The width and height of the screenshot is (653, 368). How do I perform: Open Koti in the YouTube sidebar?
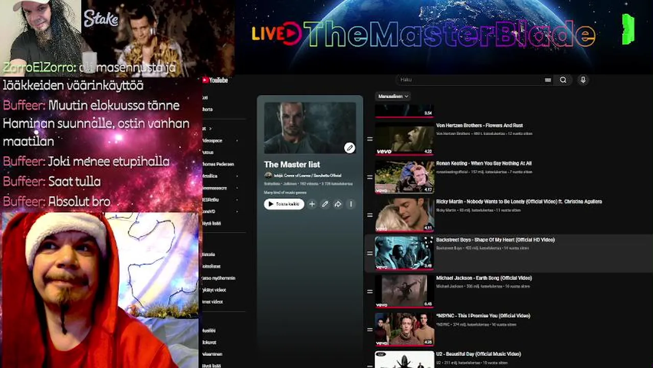[205, 98]
